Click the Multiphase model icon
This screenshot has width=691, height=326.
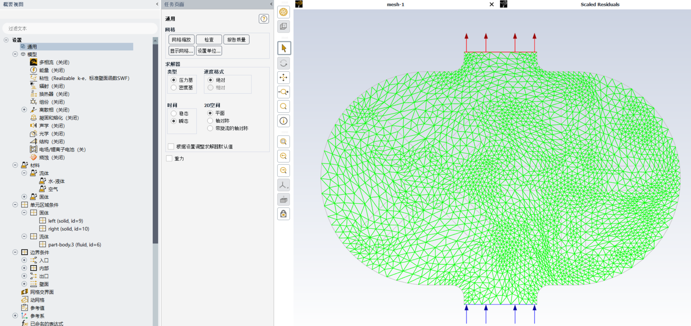click(x=33, y=62)
